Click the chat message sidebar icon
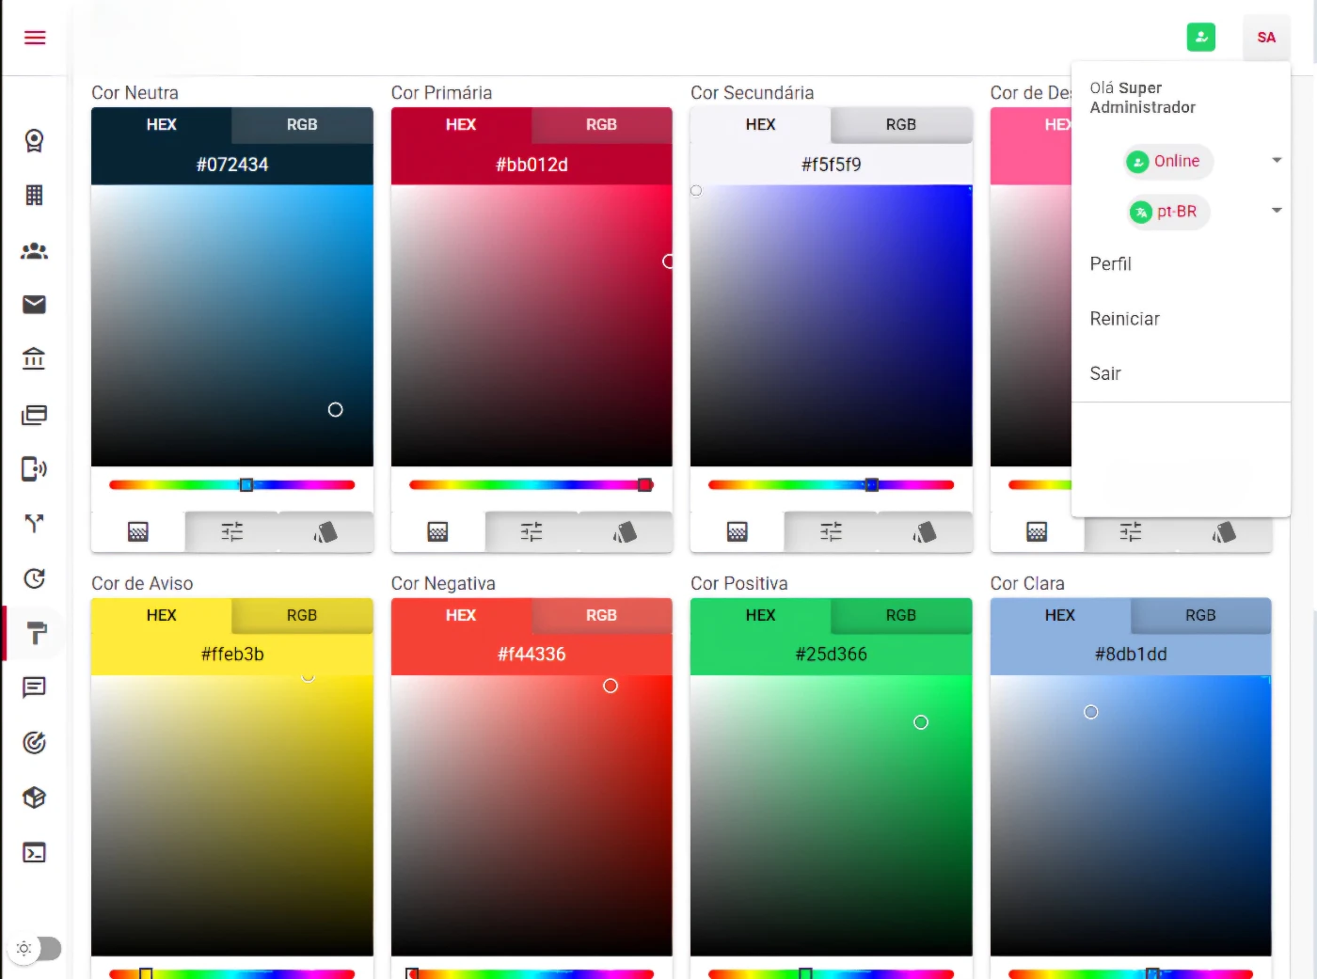This screenshot has height=979, width=1317. pos(34,687)
